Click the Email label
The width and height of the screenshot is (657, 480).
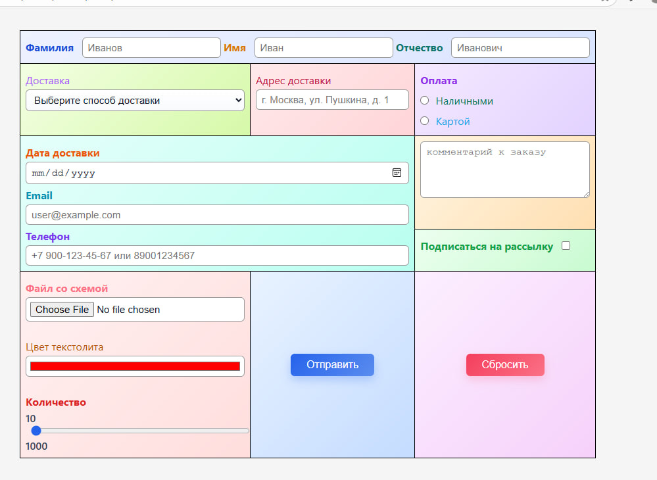coord(39,195)
